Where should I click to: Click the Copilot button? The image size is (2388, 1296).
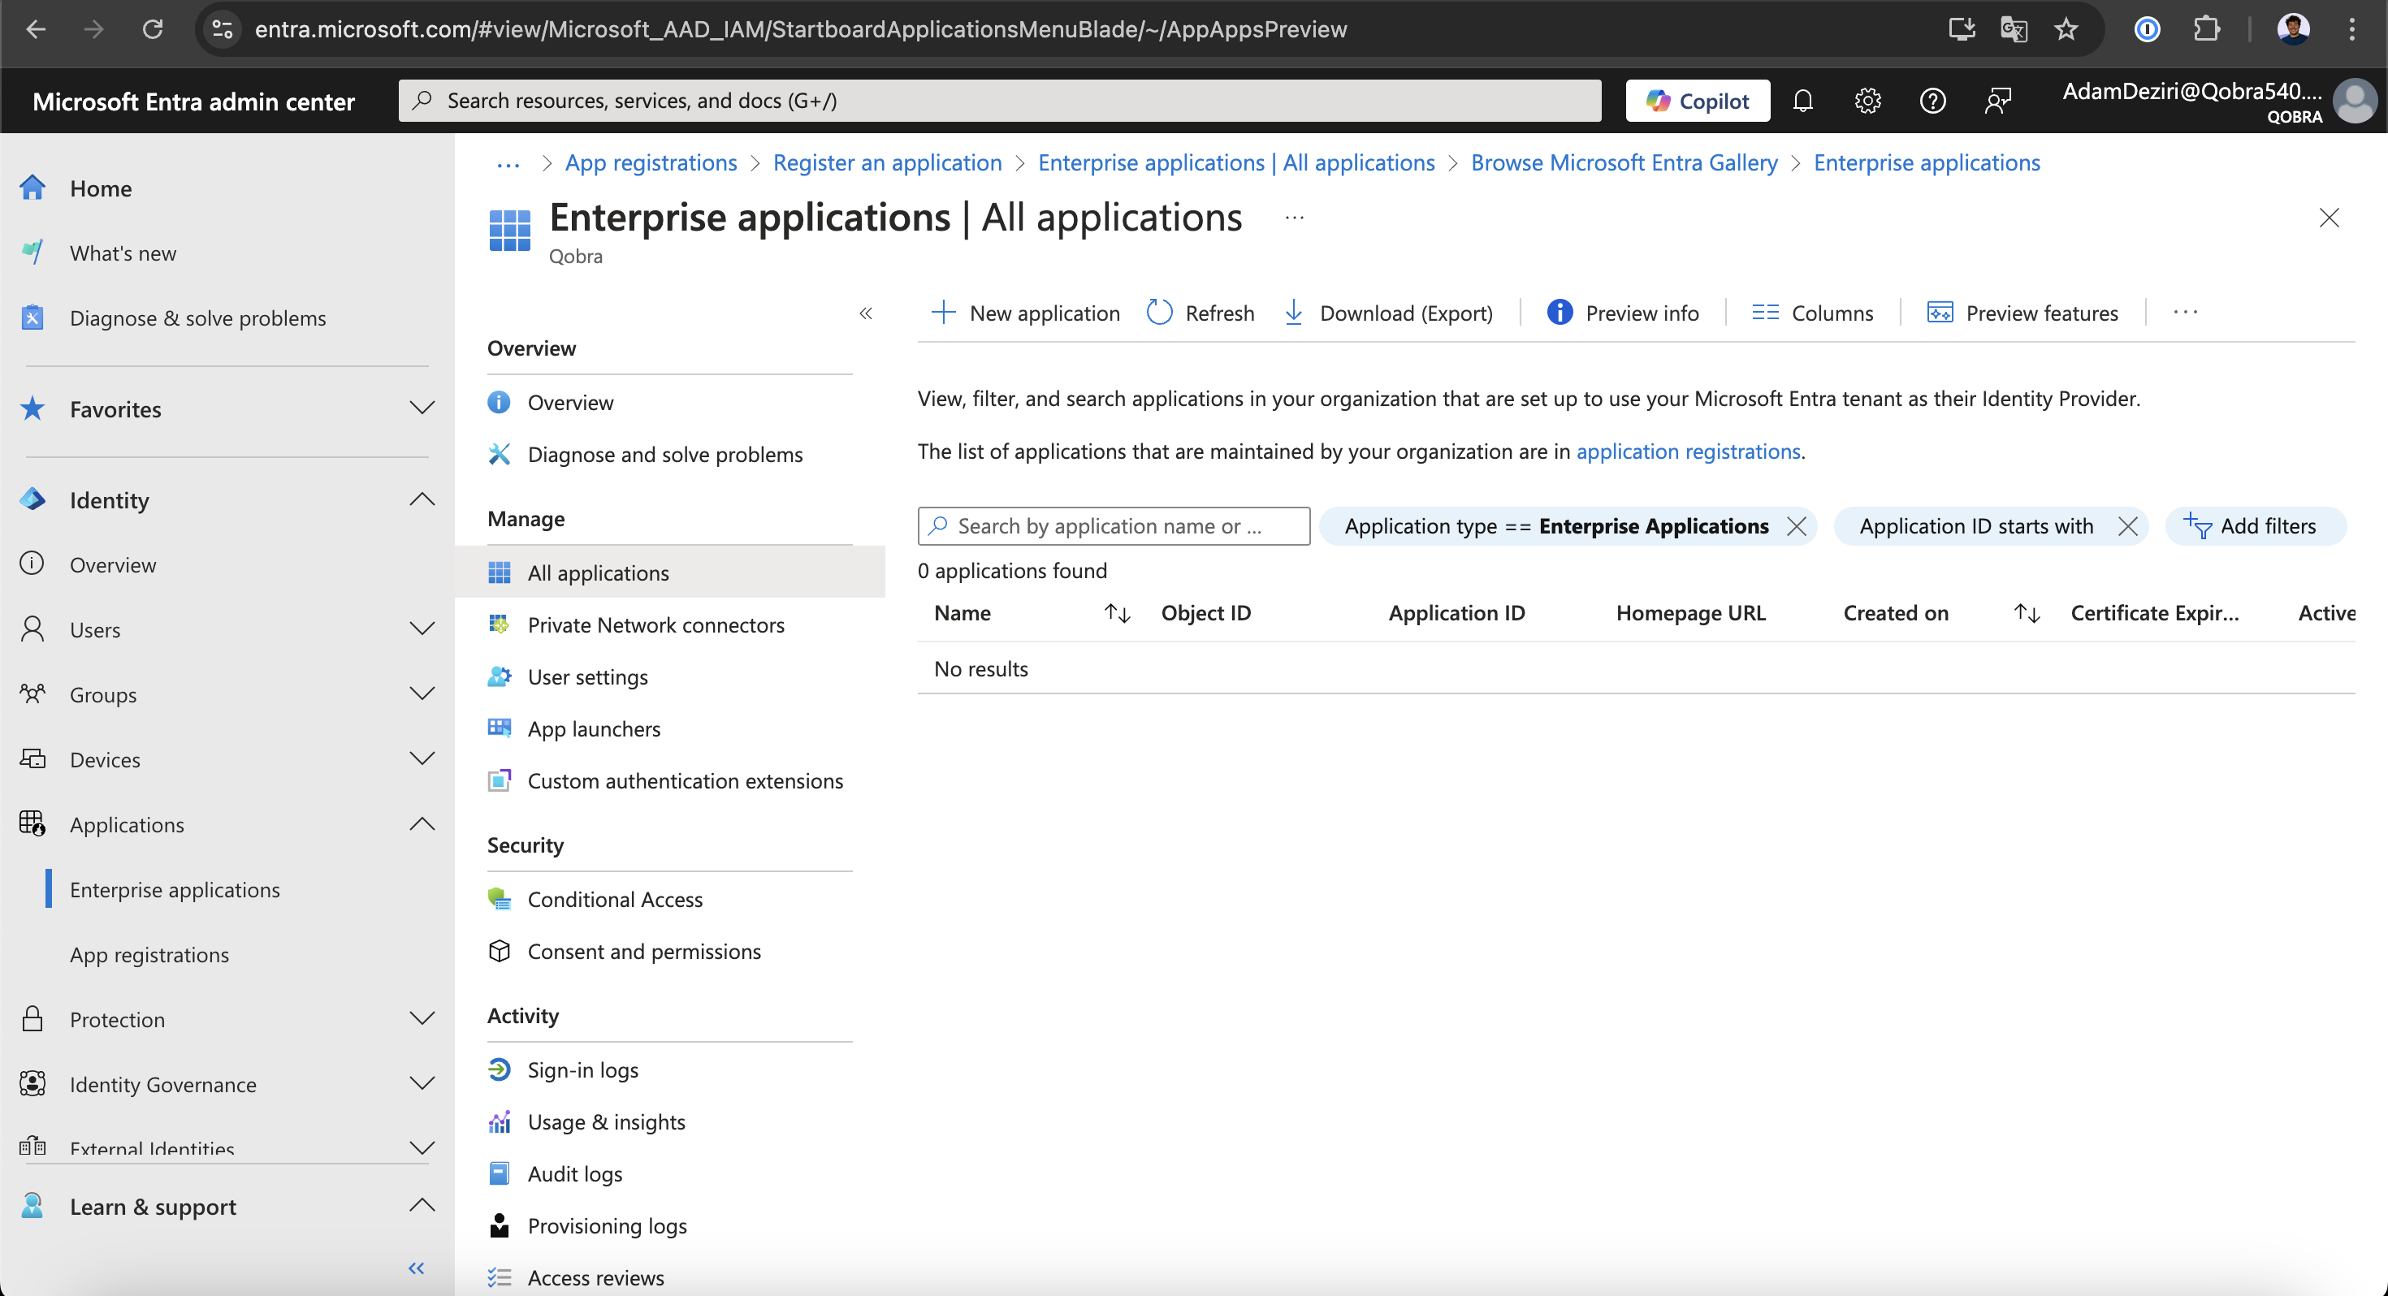click(x=1698, y=100)
